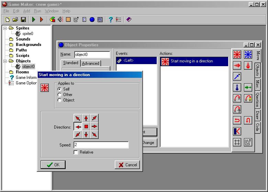Click the Speed input field
Image resolution: width=268 pixels, height=192 pixels.
tap(101, 145)
